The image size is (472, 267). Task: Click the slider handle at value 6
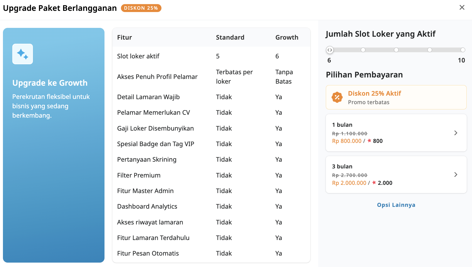[x=330, y=50]
